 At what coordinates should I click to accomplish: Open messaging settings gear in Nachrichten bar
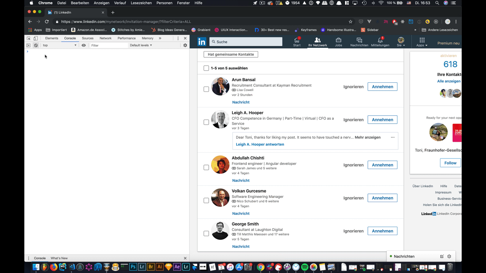tap(449, 256)
